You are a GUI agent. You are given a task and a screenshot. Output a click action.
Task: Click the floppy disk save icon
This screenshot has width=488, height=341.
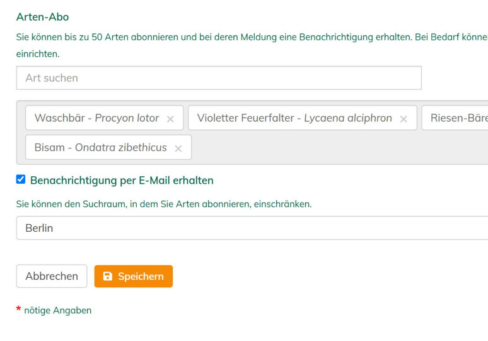point(108,277)
